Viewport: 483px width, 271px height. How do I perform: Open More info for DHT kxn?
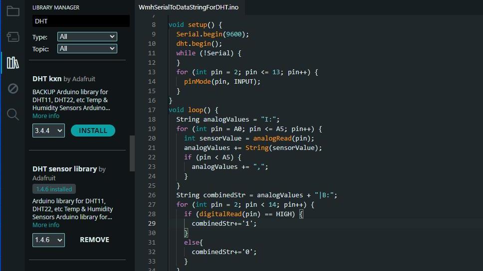click(46, 116)
